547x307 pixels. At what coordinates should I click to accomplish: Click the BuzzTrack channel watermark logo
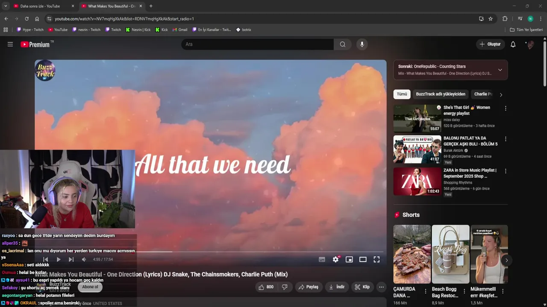[45, 70]
